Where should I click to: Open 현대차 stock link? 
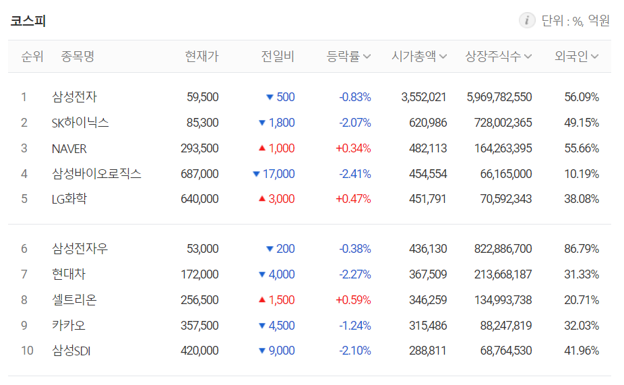point(69,274)
